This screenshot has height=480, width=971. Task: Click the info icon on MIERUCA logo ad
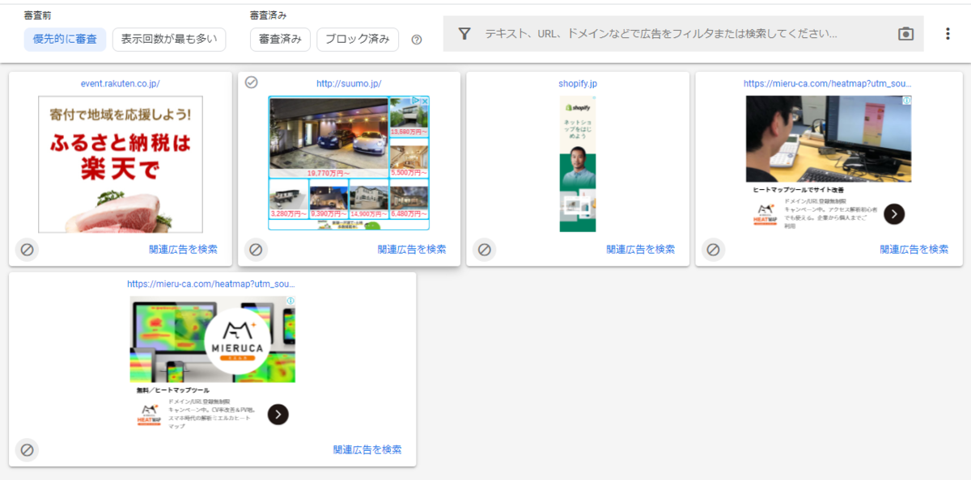(x=290, y=301)
